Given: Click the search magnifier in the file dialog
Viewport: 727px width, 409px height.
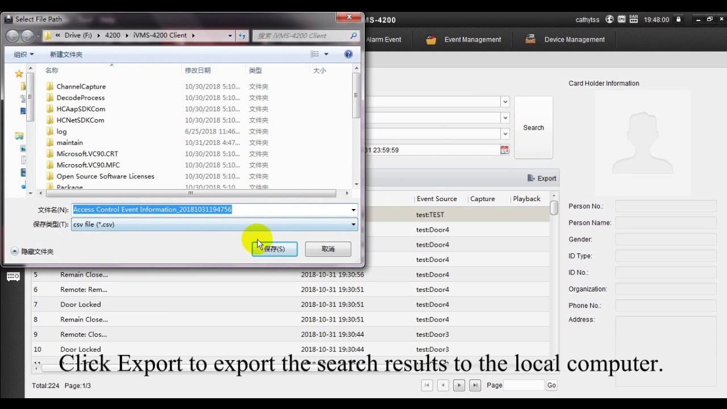Looking at the screenshot, I should pyautogui.click(x=353, y=35).
